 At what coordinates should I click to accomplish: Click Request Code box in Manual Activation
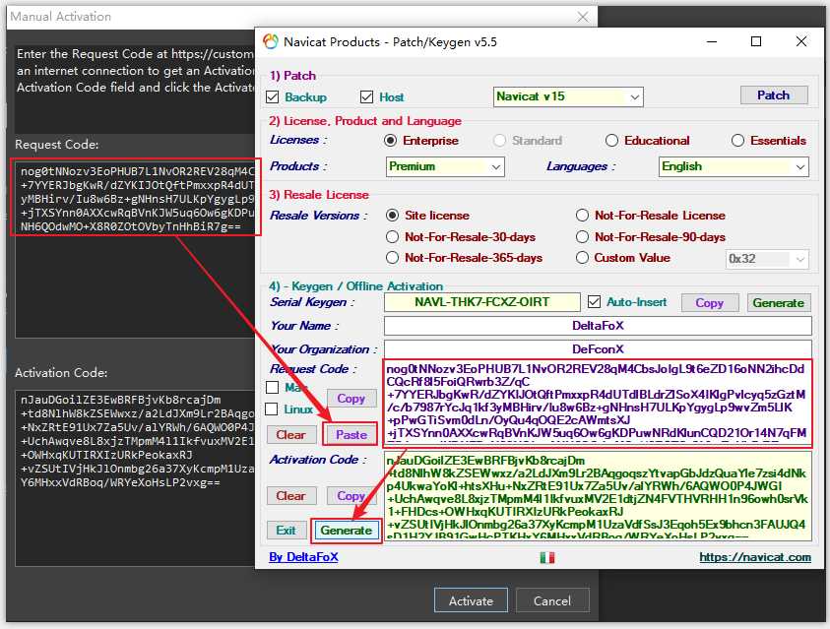[x=135, y=249]
